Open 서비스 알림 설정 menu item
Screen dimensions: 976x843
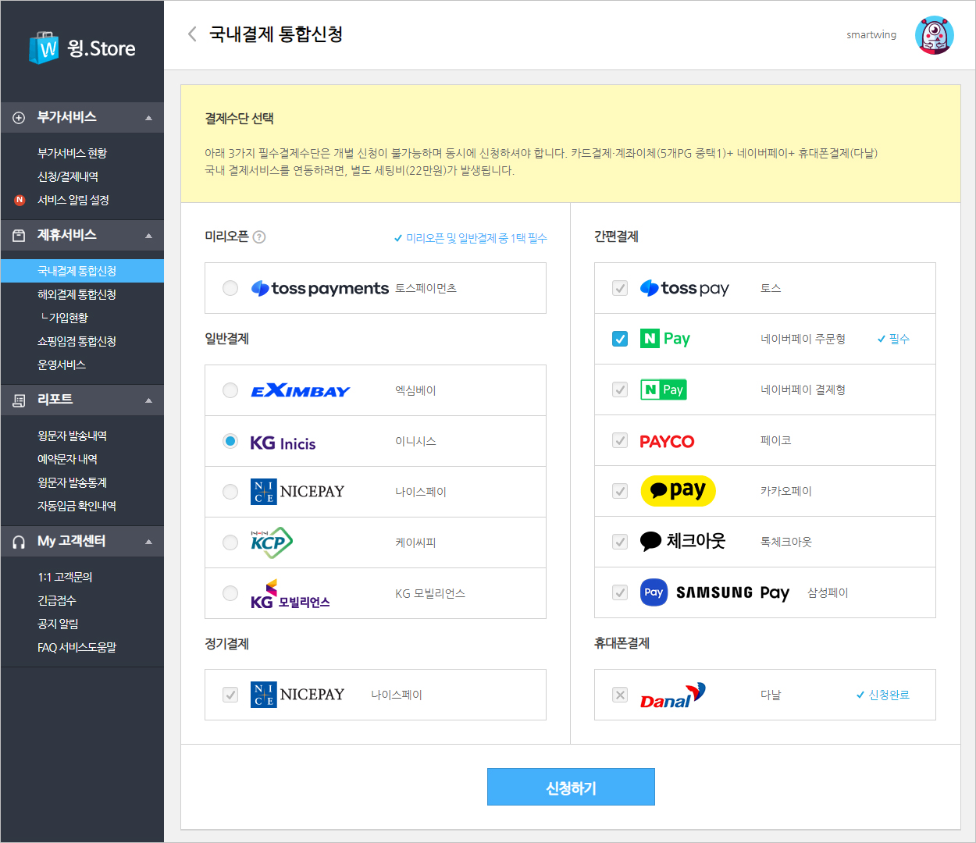(73, 201)
